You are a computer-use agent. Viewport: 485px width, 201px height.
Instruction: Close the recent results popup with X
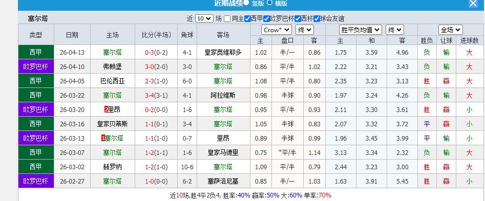tap(473, 3)
